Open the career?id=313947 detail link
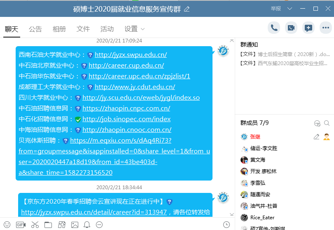Image resolution: width=334 pixels, height=230 pixels. [x=94, y=212]
